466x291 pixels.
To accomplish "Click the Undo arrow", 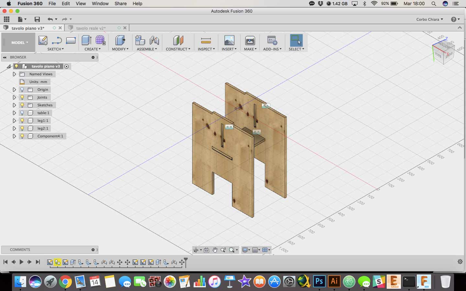I will click(50, 19).
